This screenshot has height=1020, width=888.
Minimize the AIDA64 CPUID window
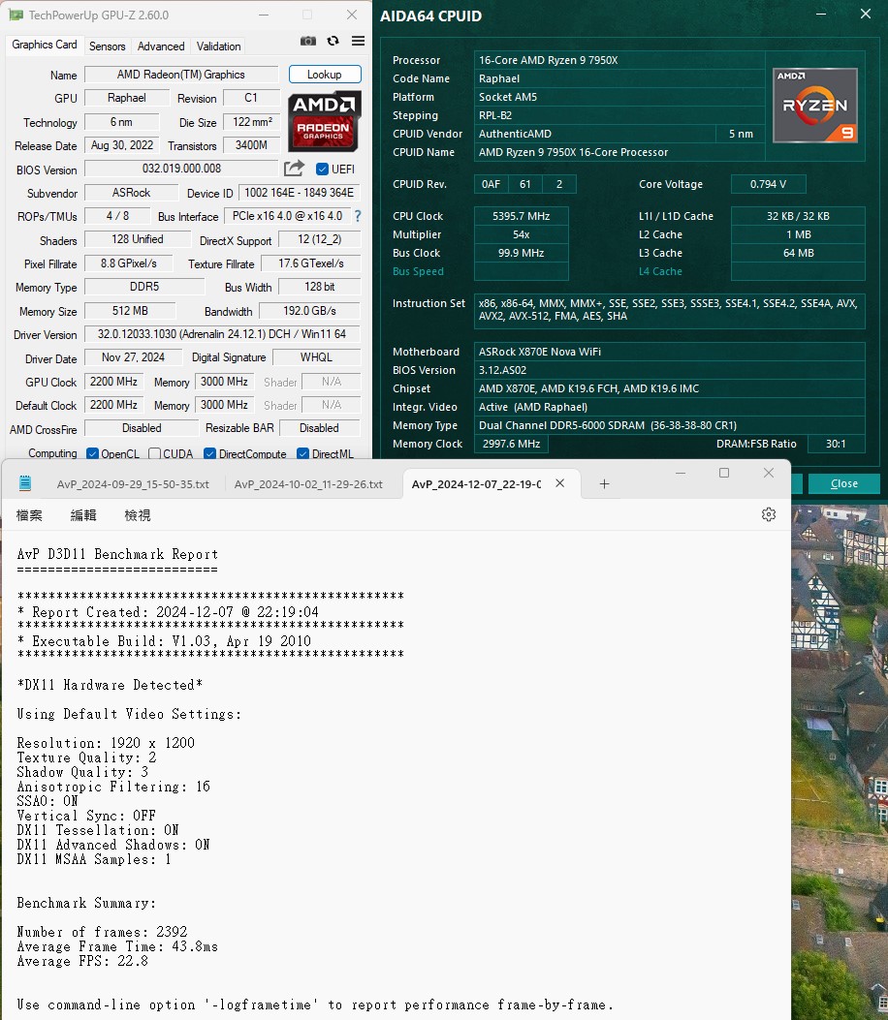click(822, 14)
